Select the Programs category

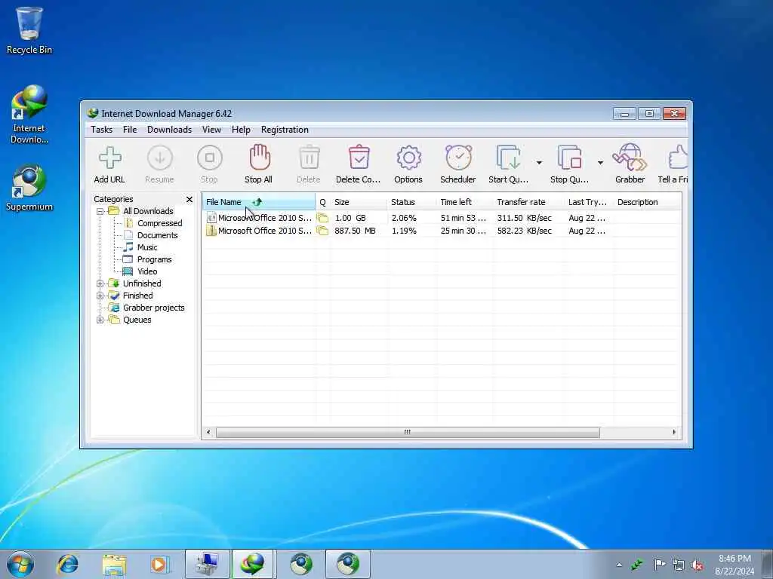click(154, 259)
